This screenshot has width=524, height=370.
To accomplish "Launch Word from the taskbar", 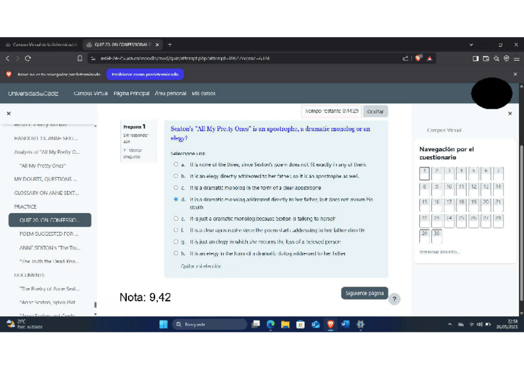I will click(345, 324).
